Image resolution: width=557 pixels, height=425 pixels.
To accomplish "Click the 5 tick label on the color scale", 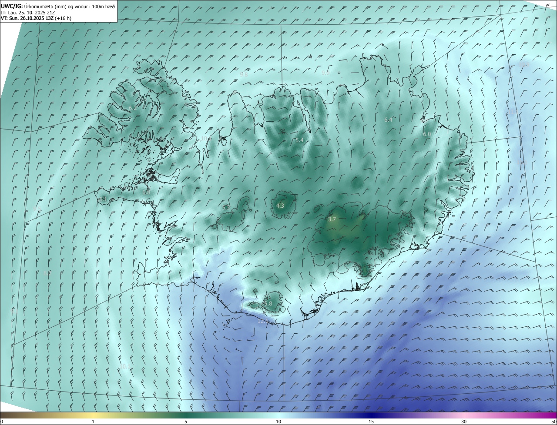I will (186, 422).
